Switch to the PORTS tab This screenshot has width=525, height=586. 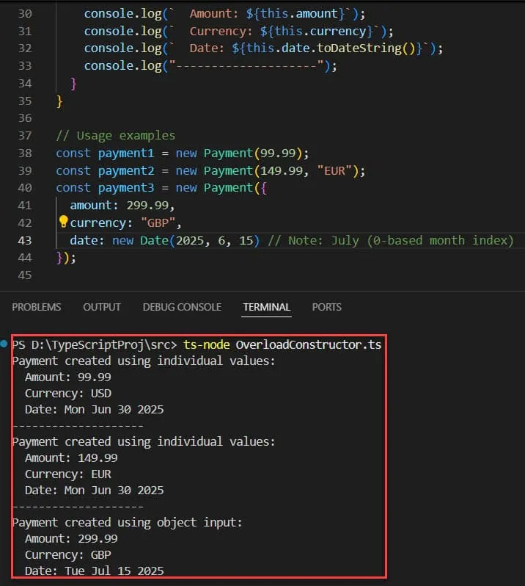click(x=326, y=307)
